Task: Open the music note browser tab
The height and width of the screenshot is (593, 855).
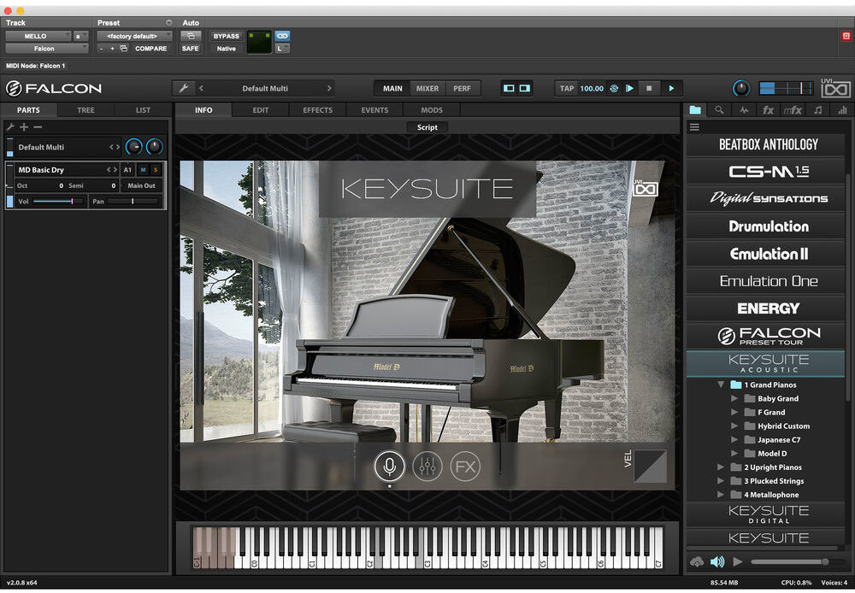Action: 817,110
